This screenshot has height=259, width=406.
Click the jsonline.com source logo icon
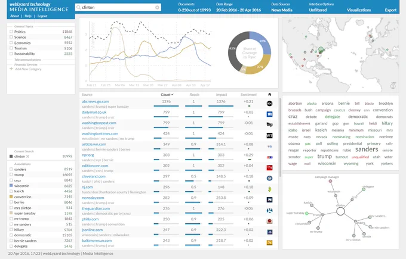click(269, 232)
